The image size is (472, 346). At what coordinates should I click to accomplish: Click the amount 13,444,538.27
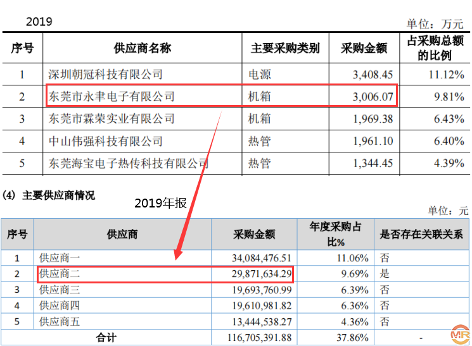[x=262, y=322]
